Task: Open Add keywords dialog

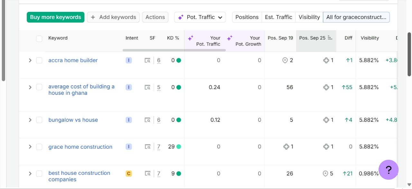Action: pos(113,17)
